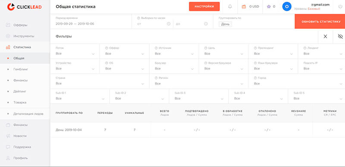Toggle filters visibility eye icon
The height and width of the screenshot is (167, 345).
pyautogui.click(x=340, y=37)
